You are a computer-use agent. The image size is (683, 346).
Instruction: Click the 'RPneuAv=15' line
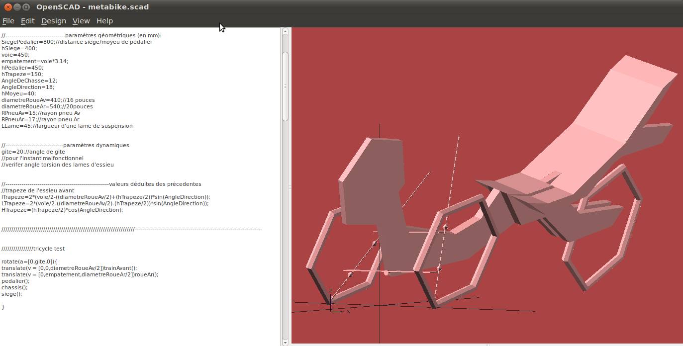point(40,113)
